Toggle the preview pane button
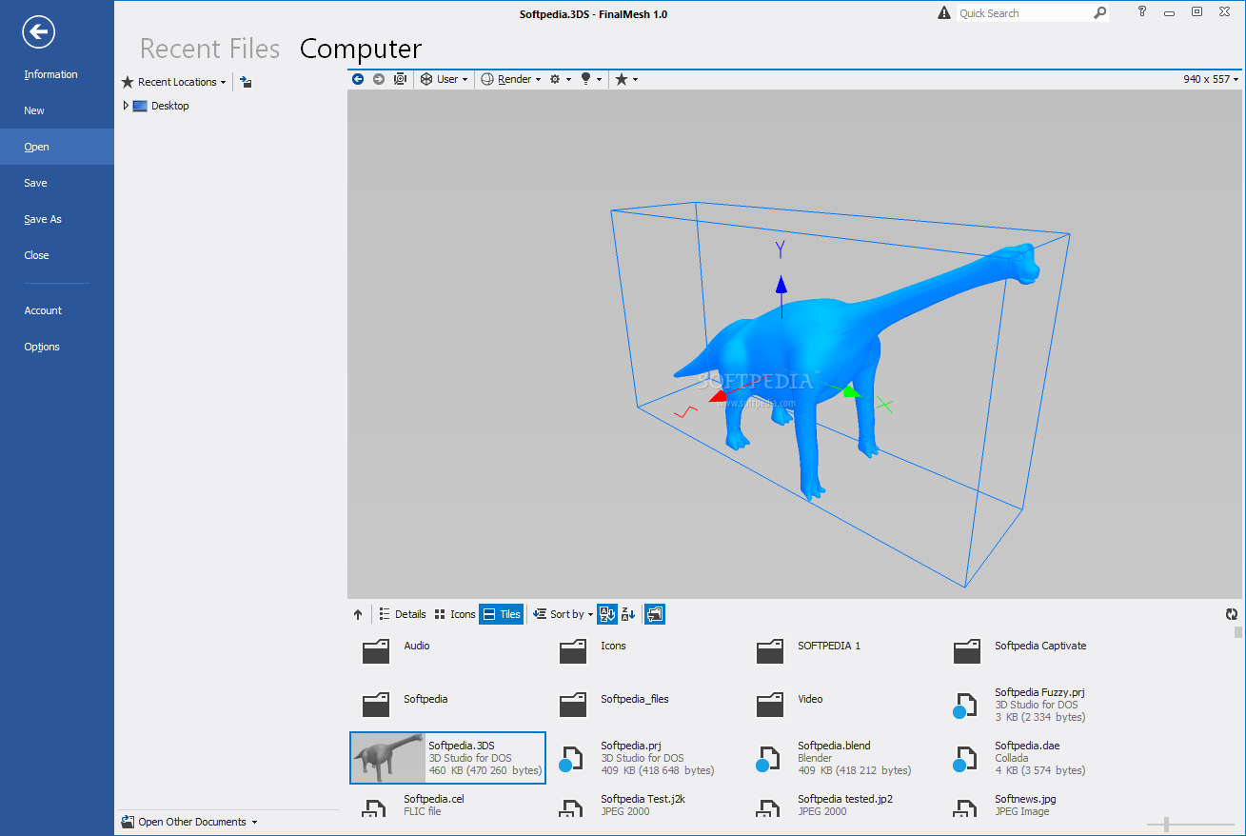The image size is (1246, 836). (x=655, y=614)
